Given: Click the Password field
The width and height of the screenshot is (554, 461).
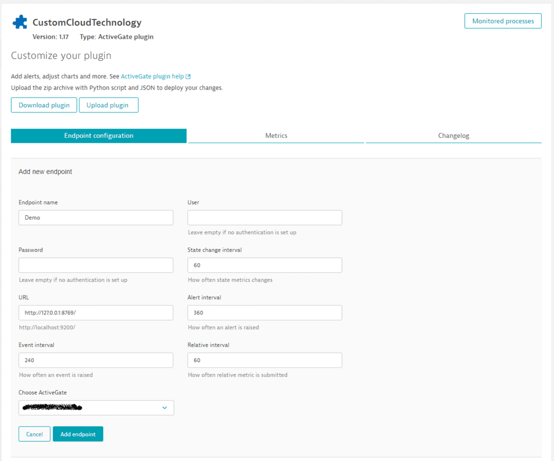Looking at the screenshot, I should (95, 265).
